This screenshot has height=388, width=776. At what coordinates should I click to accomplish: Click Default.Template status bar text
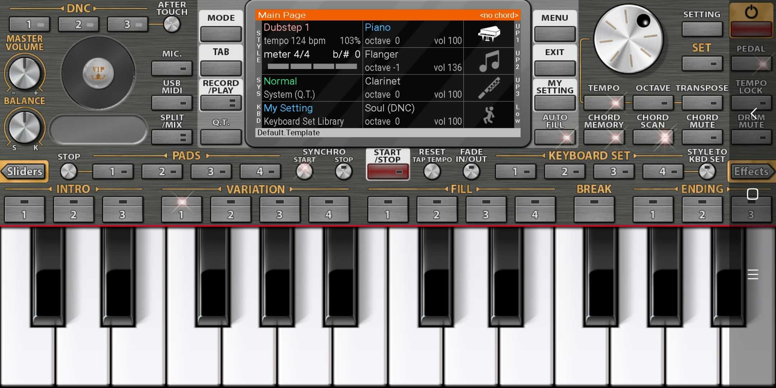point(288,133)
